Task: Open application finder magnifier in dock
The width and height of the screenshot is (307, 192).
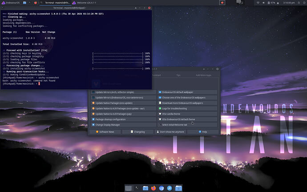Action: pyautogui.click(x=170, y=188)
